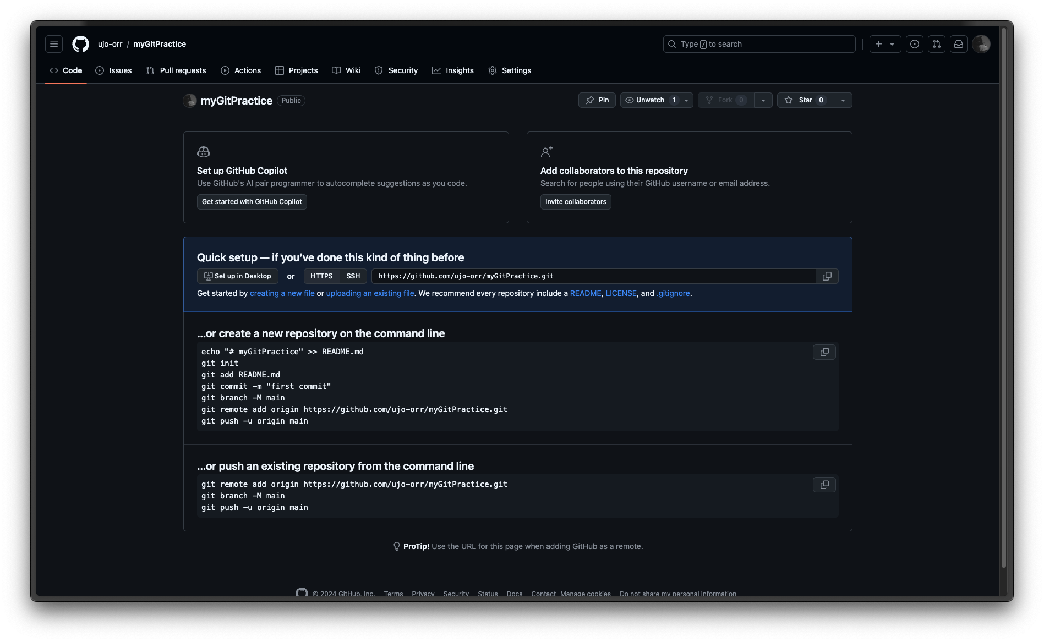Click the page vertical scrollbar

point(1003,297)
